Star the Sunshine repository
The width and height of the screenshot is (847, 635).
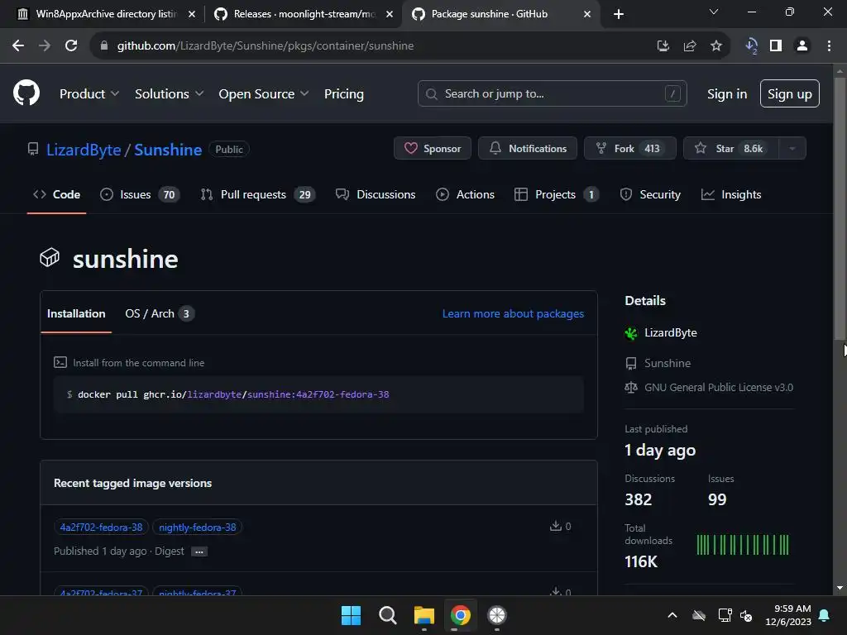coord(731,149)
